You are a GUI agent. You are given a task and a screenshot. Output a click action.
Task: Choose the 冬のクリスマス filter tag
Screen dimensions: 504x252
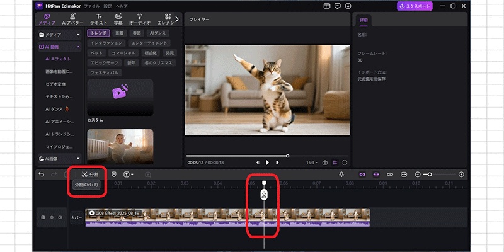159,63
